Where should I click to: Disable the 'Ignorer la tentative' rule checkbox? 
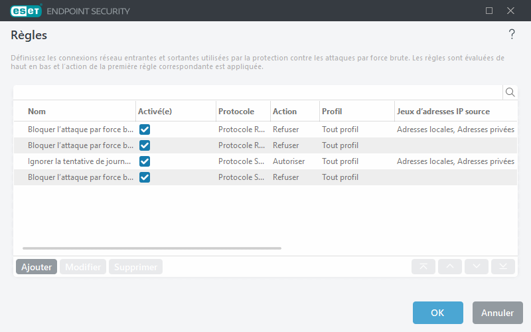[x=145, y=161]
